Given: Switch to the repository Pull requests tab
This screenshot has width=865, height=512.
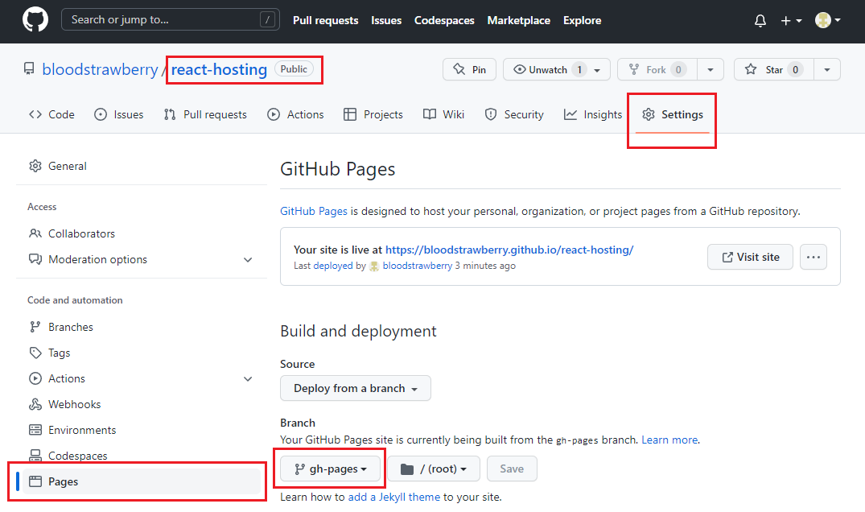Looking at the screenshot, I should [x=205, y=114].
